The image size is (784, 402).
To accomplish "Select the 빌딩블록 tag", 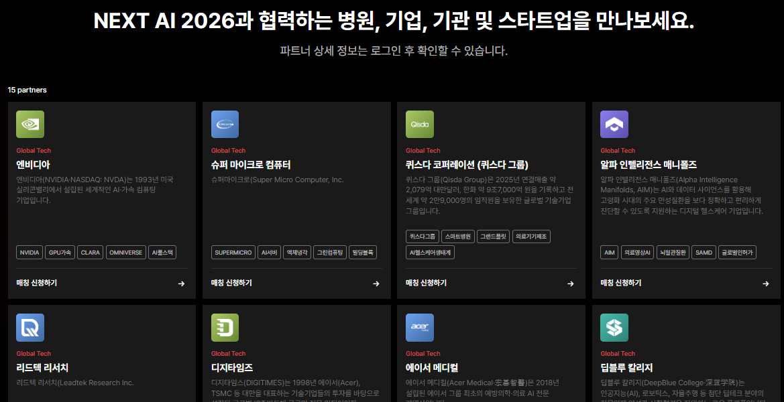I will click(x=363, y=252).
